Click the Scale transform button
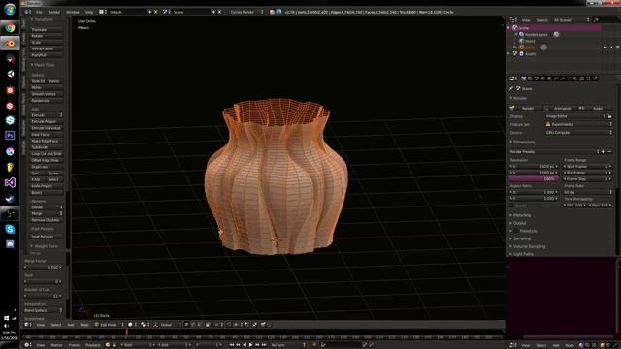Image resolution: width=621 pixels, height=349 pixels. coord(47,43)
